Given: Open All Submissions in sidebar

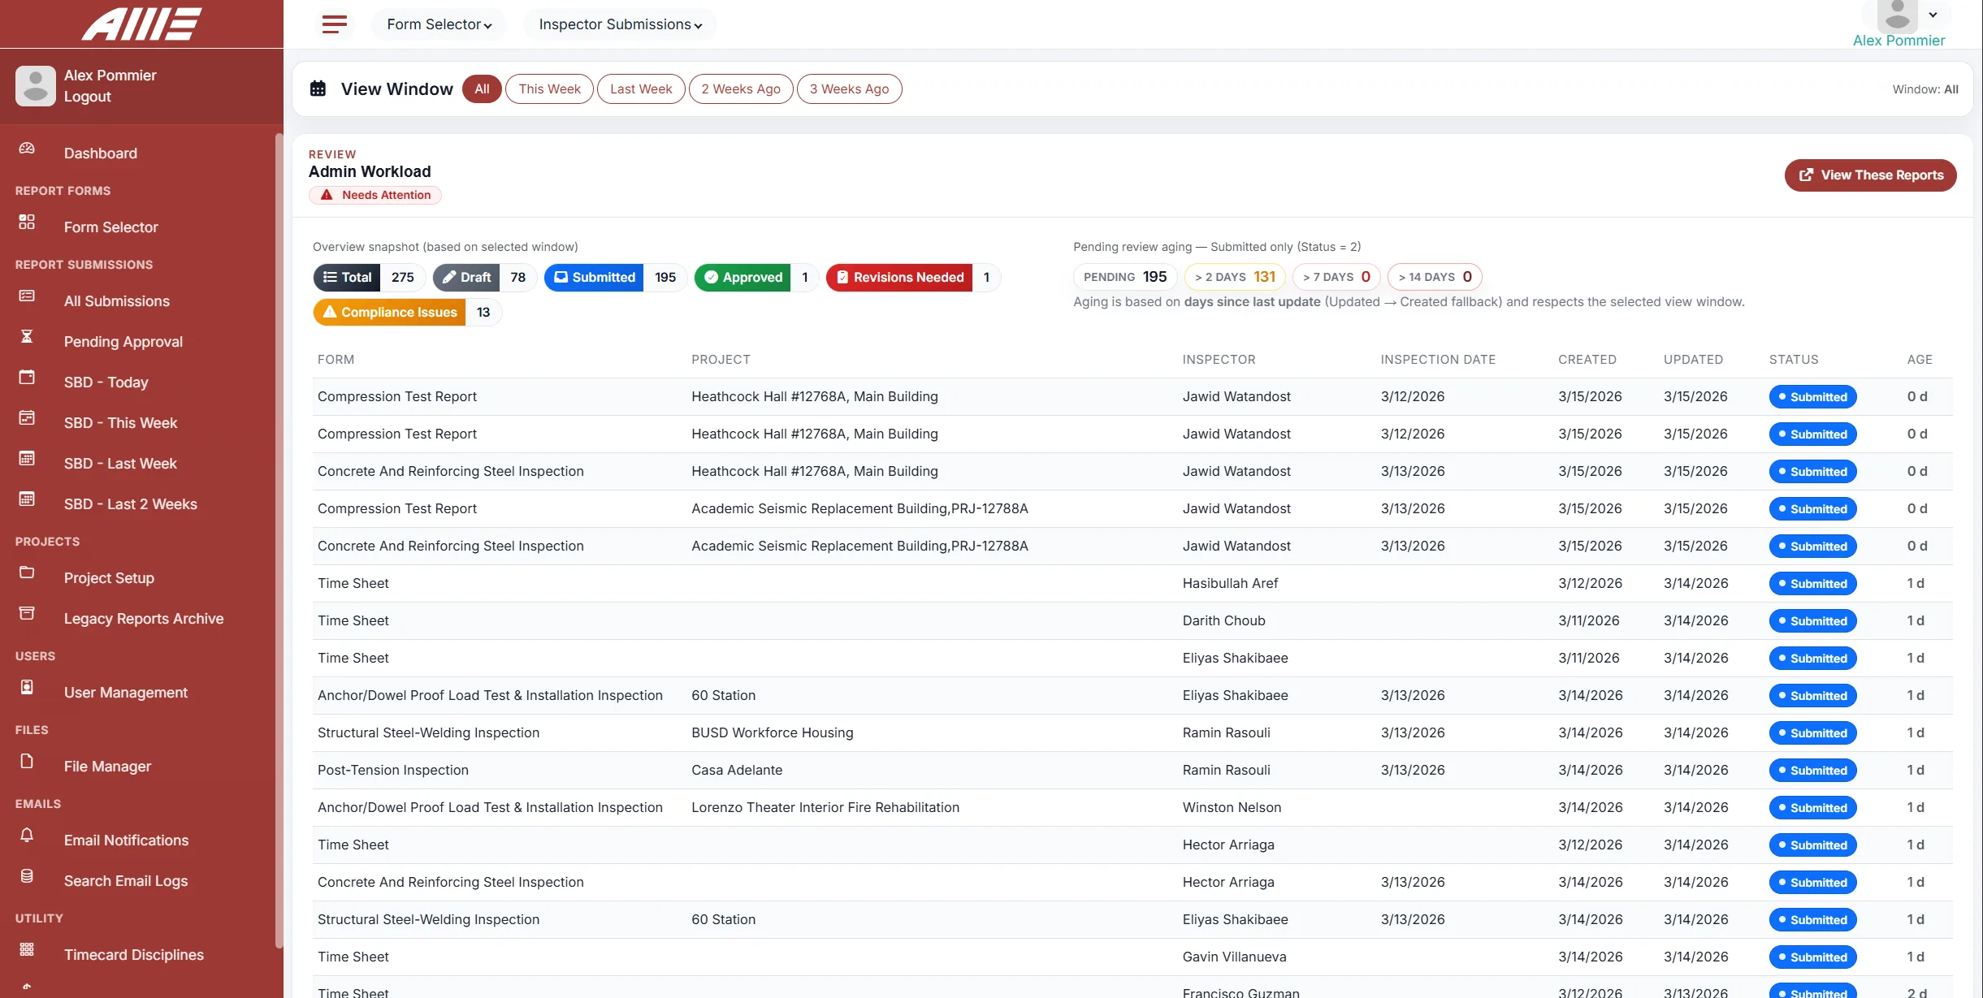Looking at the screenshot, I should (117, 301).
